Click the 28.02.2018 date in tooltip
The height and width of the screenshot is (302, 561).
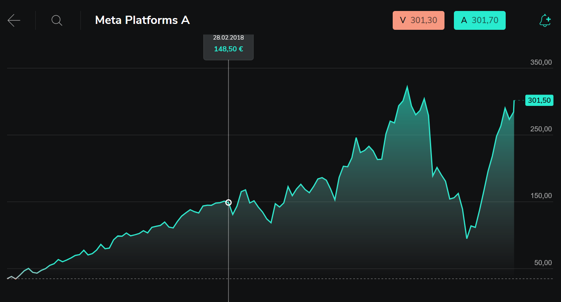(x=228, y=38)
